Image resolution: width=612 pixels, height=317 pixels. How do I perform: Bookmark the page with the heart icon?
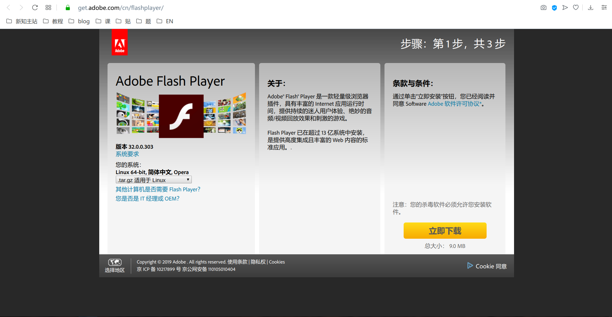[x=576, y=7]
